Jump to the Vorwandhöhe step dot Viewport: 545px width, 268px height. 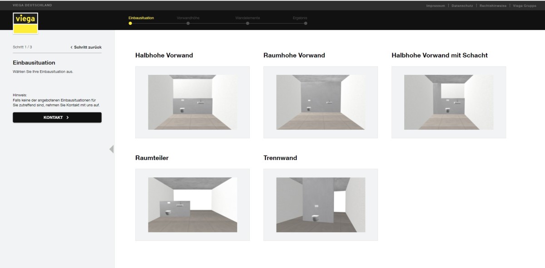coord(188,24)
